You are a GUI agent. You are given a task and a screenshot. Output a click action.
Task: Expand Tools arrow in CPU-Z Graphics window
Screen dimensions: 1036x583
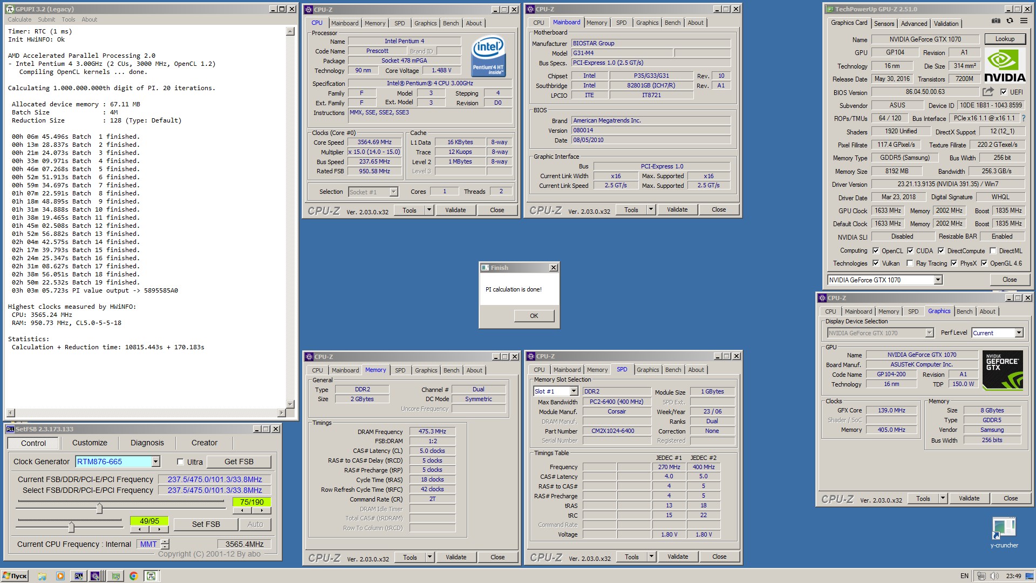943,498
